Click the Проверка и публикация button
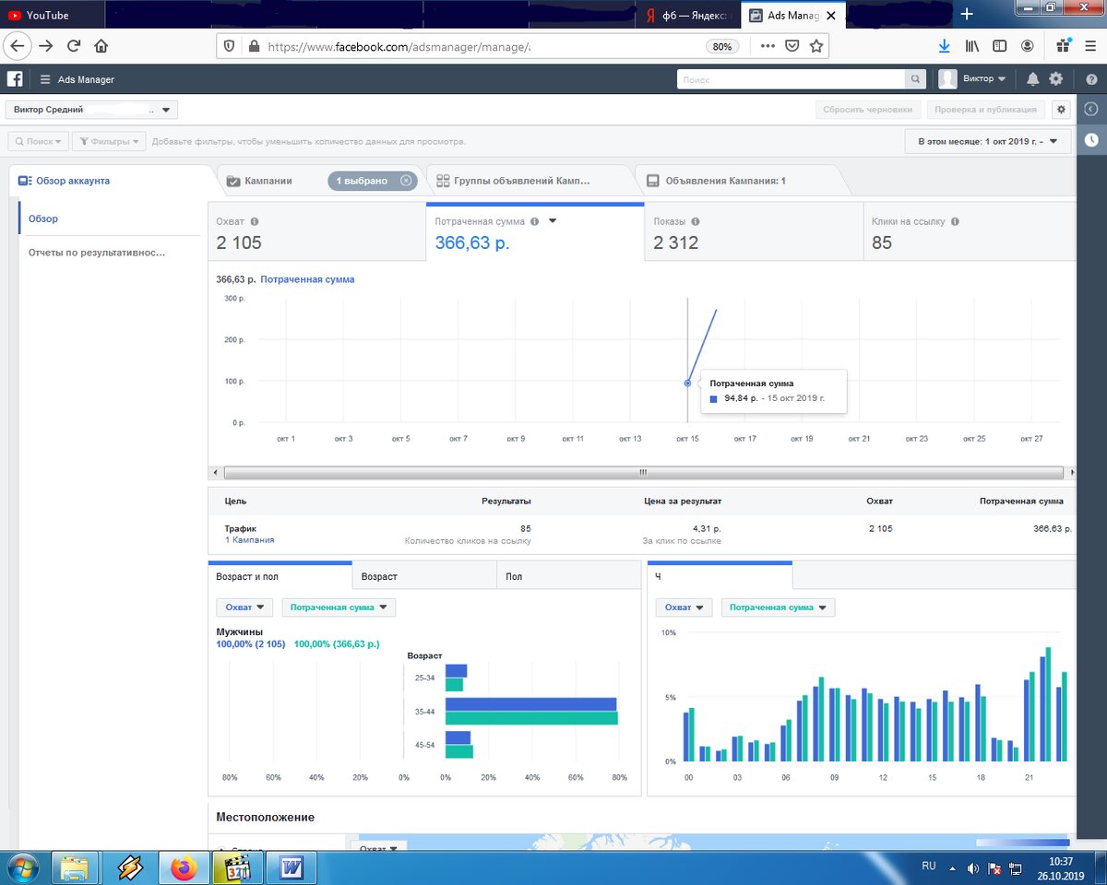 pyautogui.click(x=986, y=110)
